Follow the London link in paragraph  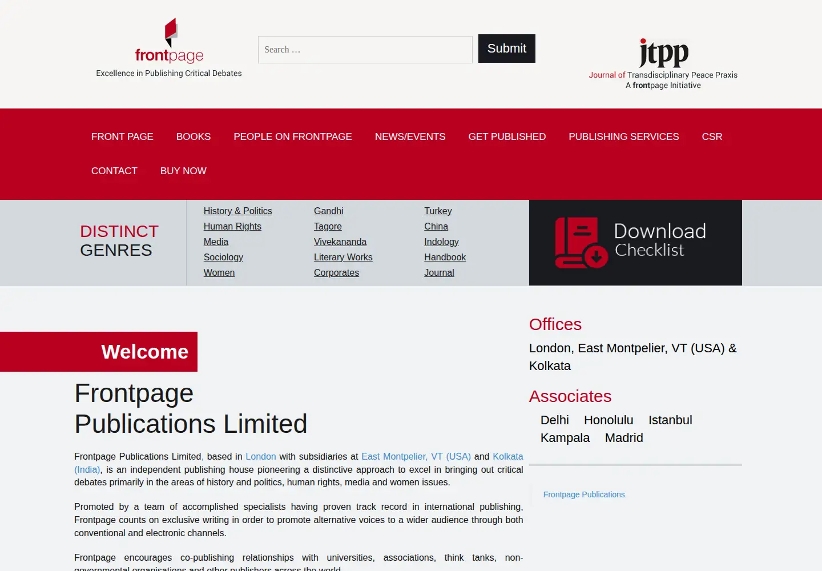coord(261,457)
